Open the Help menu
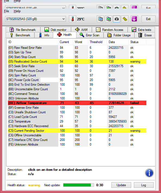Viewport: 161px width, 193px height. coord(17,11)
